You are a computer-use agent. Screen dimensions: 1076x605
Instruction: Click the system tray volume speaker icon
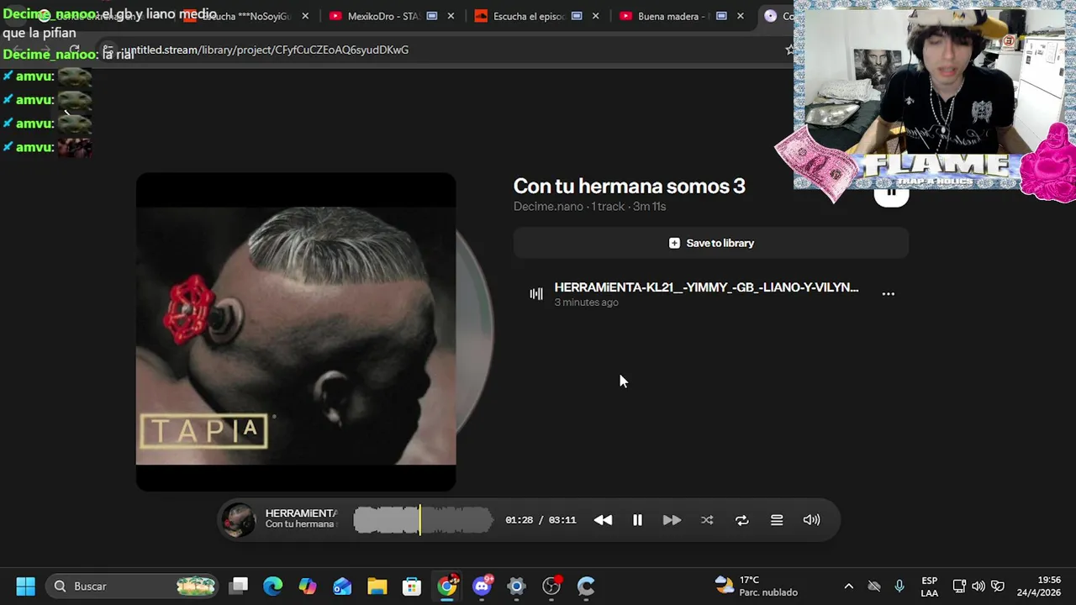(x=978, y=586)
